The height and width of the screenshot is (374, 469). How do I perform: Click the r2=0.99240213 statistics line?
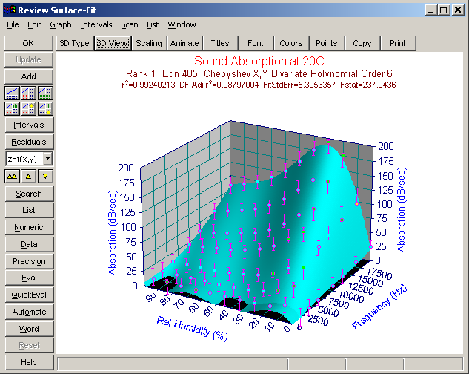(x=259, y=85)
